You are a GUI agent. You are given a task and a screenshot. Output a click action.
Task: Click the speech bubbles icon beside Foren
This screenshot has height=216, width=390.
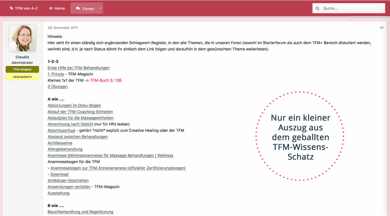pos(78,9)
